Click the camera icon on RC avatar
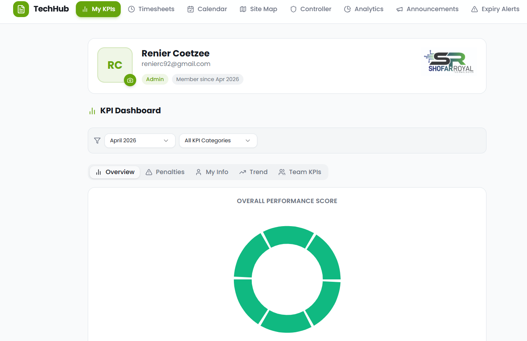 point(130,80)
